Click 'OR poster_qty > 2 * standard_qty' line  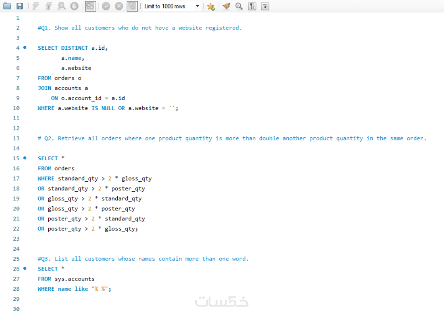(91, 218)
